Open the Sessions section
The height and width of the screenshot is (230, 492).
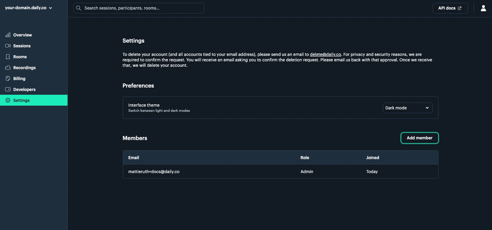click(34, 46)
